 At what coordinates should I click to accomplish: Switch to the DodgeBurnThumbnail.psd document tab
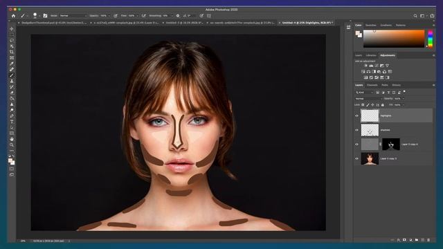click(54, 23)
